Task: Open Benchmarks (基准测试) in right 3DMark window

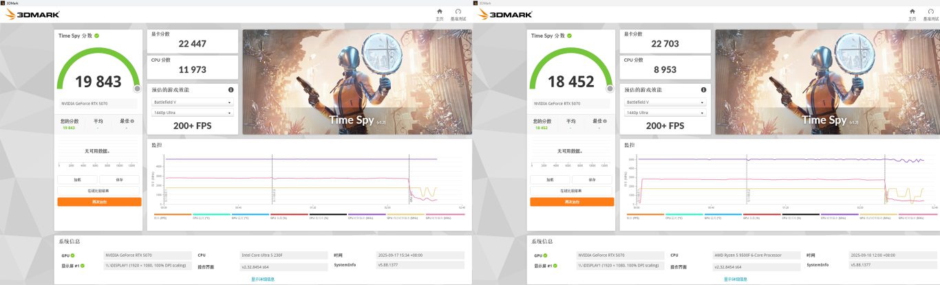Action: pos(931,14)
